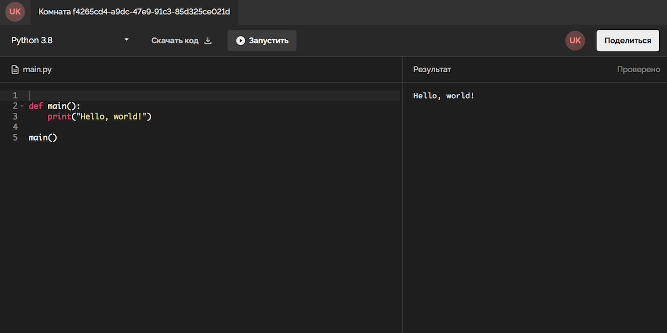
Task: Select the Комната room tab
Action: point(134,12)
